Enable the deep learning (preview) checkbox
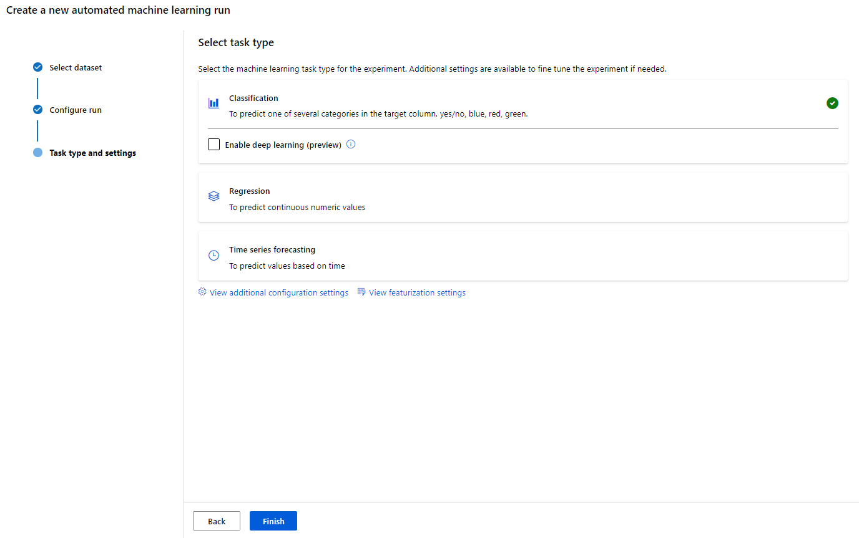859x538 pixels. [214, 145]
